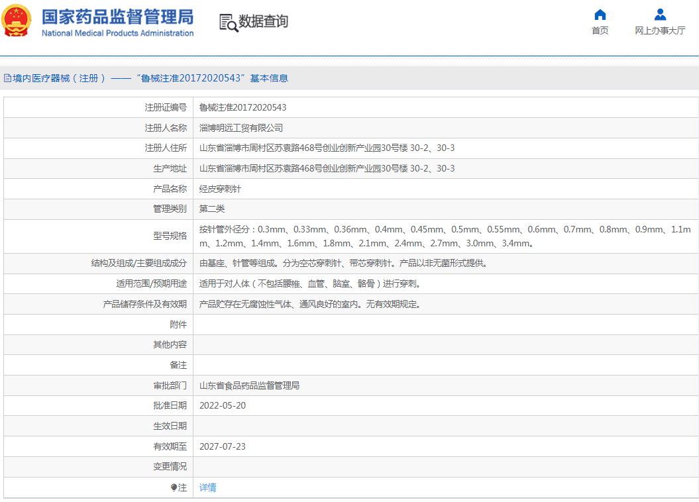Click the 产品储存条件及有效期 label

pos(145,304)
